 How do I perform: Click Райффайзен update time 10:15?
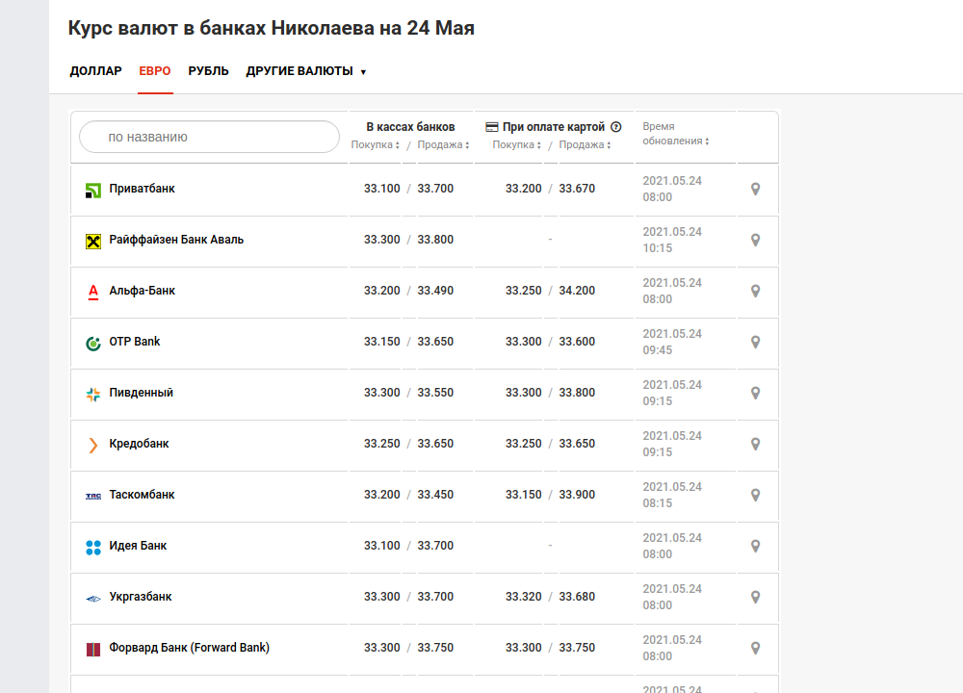pos(657,248)
